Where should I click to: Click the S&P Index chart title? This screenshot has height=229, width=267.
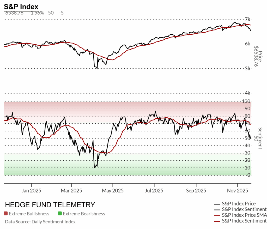tap(21, 7)
